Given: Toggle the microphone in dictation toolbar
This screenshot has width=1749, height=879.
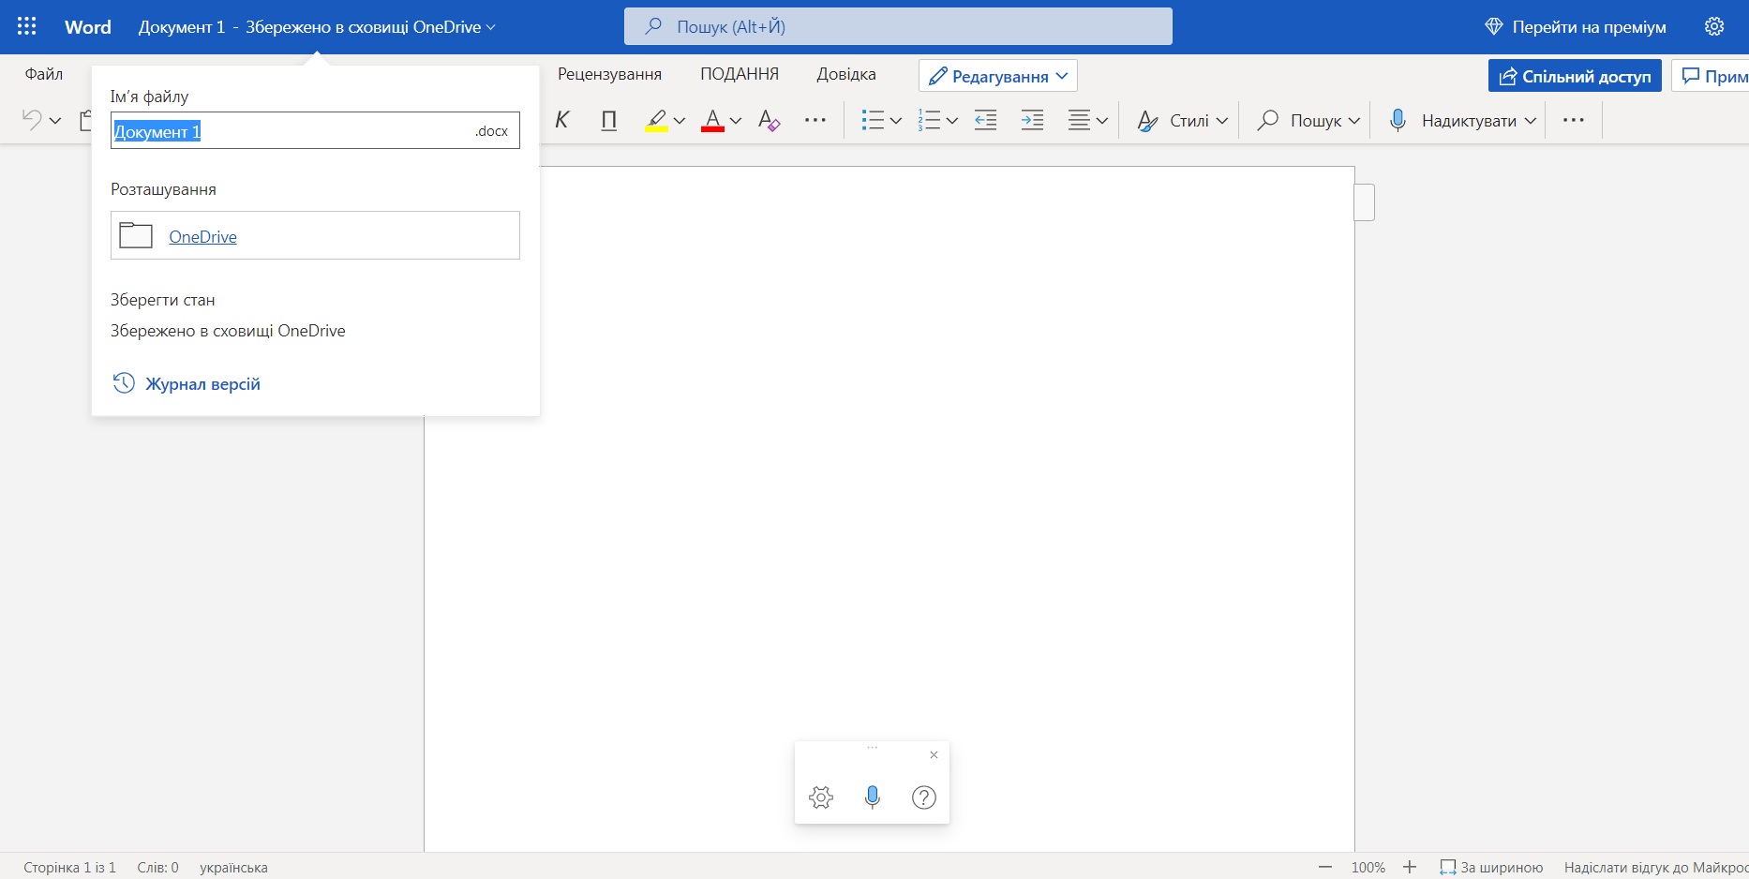Looking at the screenshot, I should 873,797.
